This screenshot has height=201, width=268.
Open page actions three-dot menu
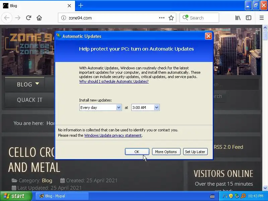[162, 18]
